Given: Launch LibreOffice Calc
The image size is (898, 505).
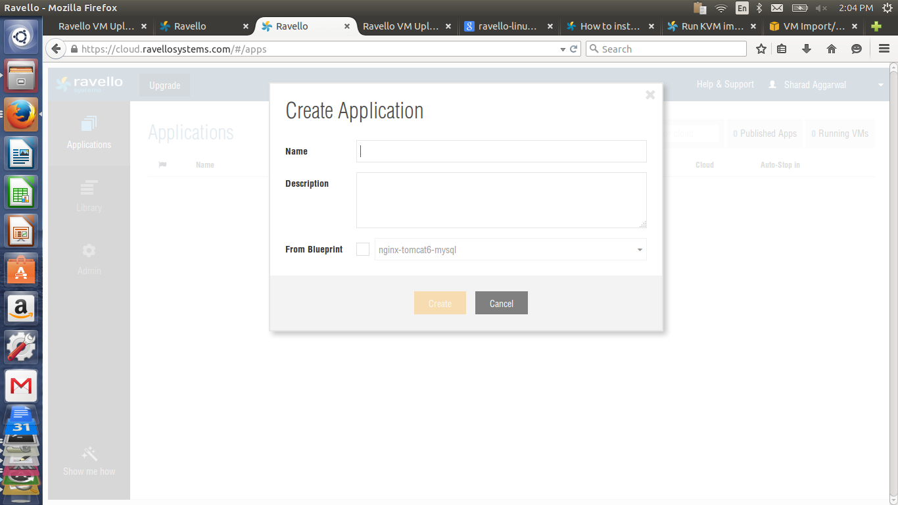Looking at the screenshot, I should tap(21, 192).
